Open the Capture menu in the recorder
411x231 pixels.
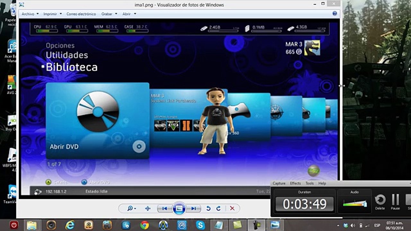point(279,184)
